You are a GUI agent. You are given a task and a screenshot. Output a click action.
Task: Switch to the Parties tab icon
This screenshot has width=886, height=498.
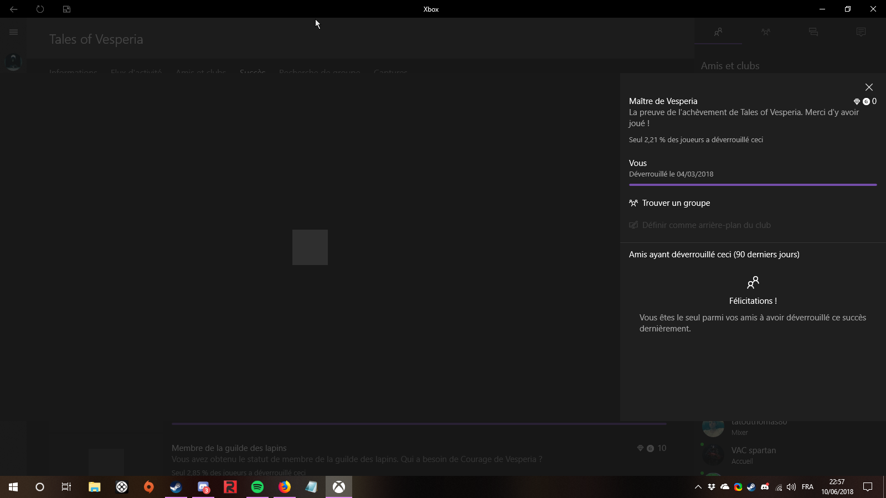tap(766, 32)
